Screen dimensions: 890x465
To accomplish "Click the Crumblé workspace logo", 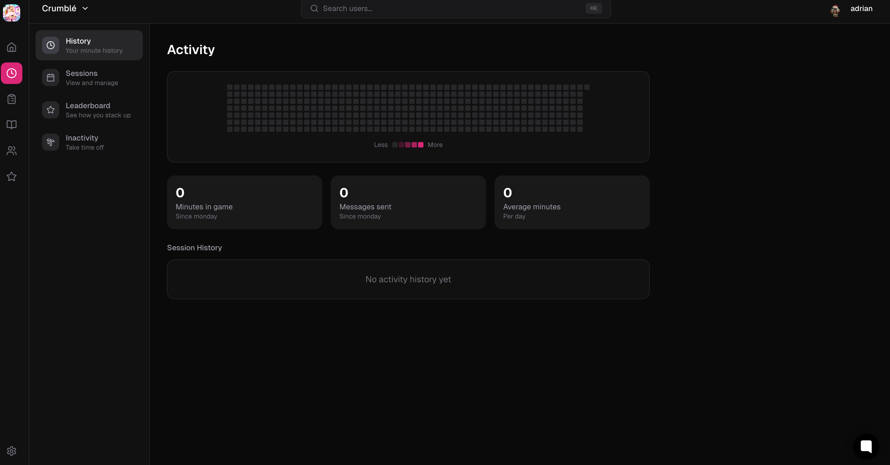I will pyautogui.click(x=11, y=12).
